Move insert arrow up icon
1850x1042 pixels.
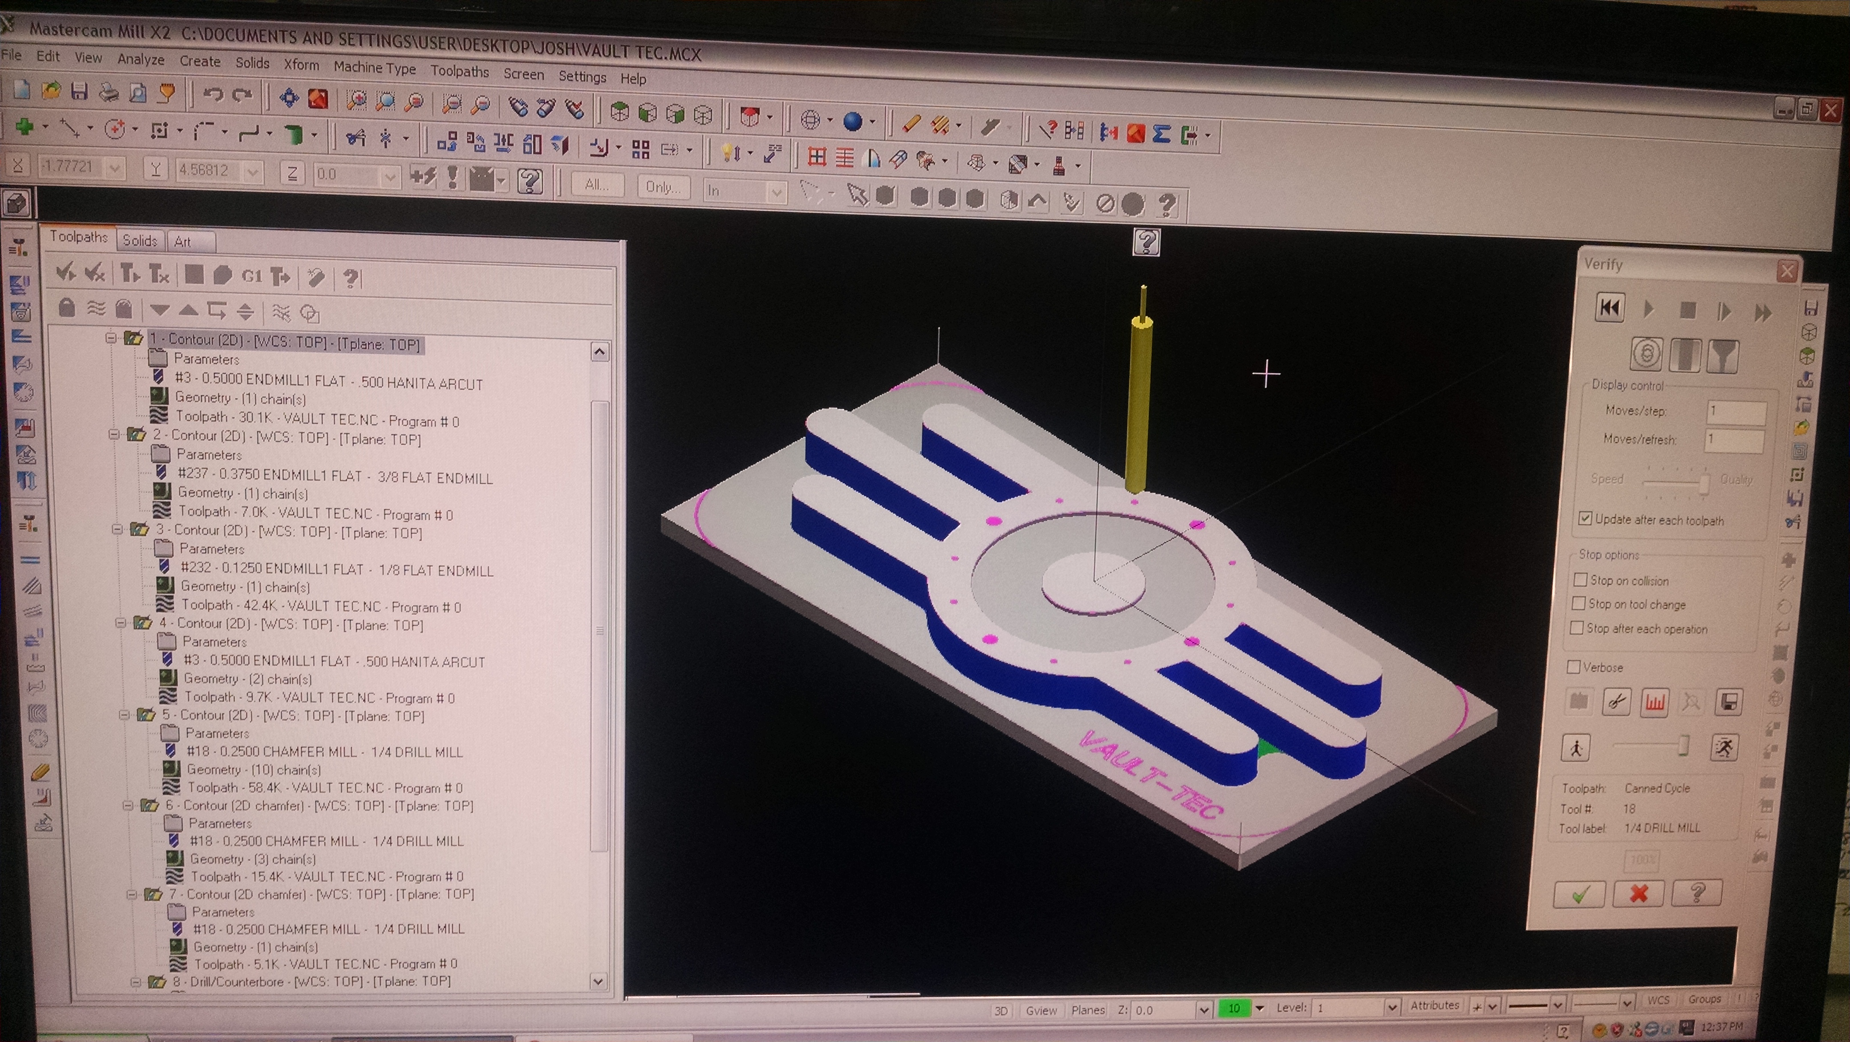click(x=188, y=311)
